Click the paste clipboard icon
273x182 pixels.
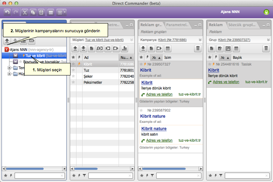(x=41, y=13)
